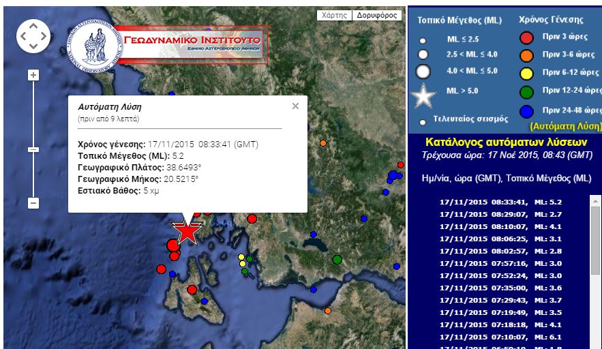Select catalog entry 07:57:16 ML 3.0
This screenshot has width=602, height=349.
coord(500,263)
